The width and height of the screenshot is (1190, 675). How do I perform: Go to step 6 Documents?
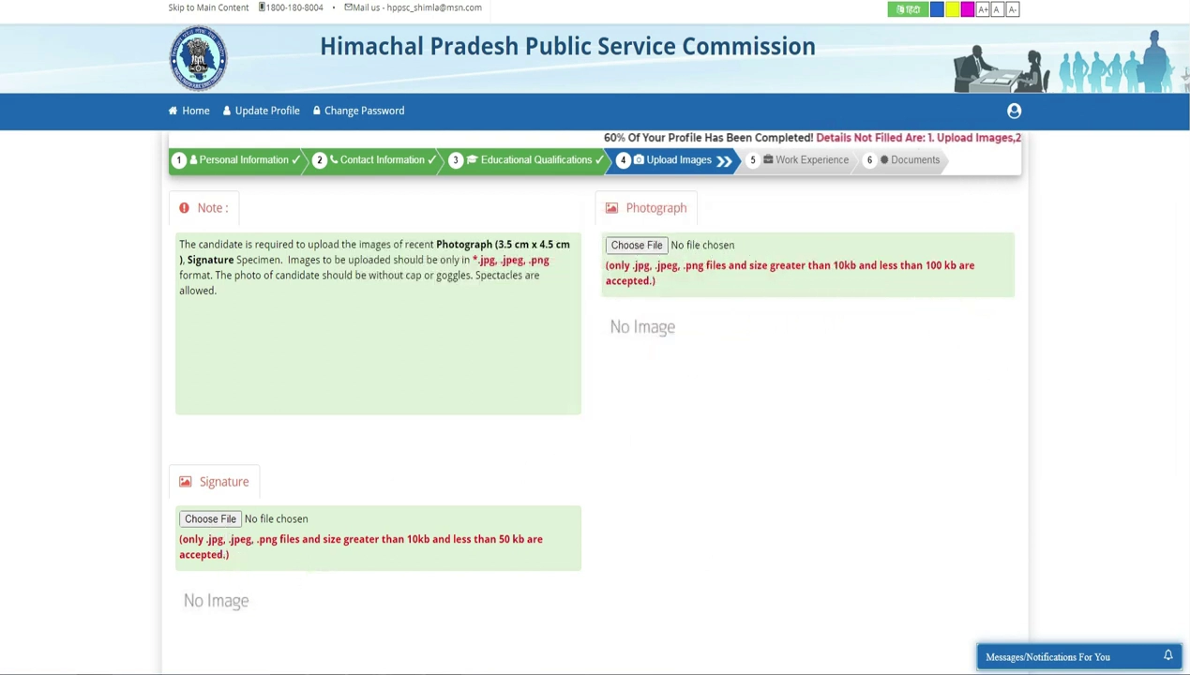[x=904, y=160]
